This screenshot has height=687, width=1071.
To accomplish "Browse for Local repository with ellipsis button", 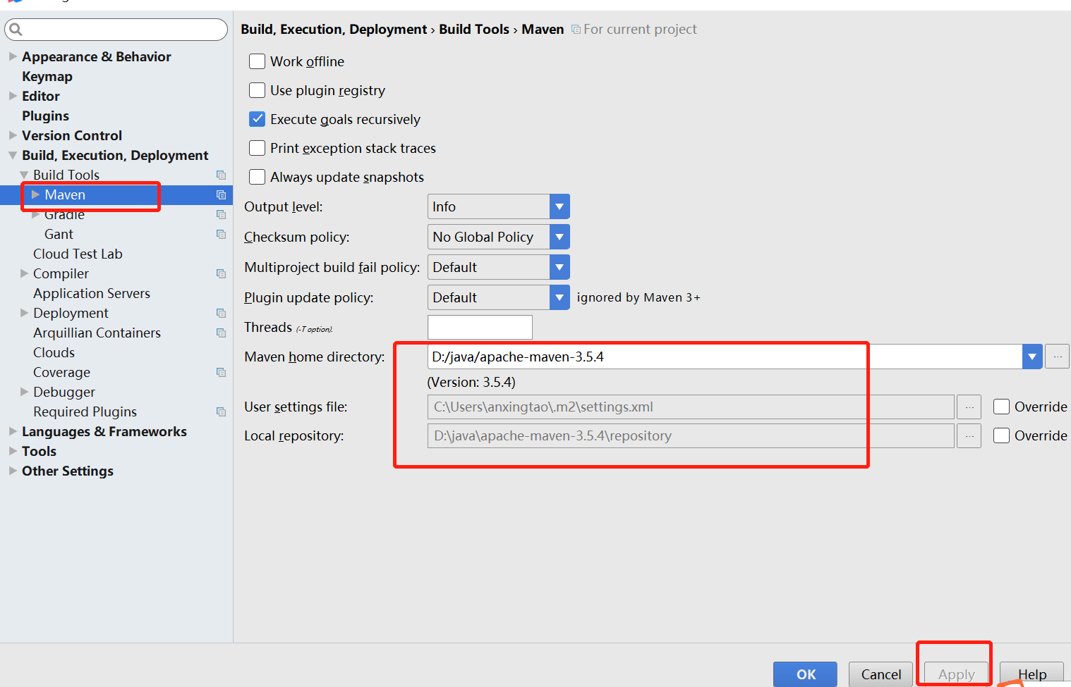I will (x=969, y=435).
